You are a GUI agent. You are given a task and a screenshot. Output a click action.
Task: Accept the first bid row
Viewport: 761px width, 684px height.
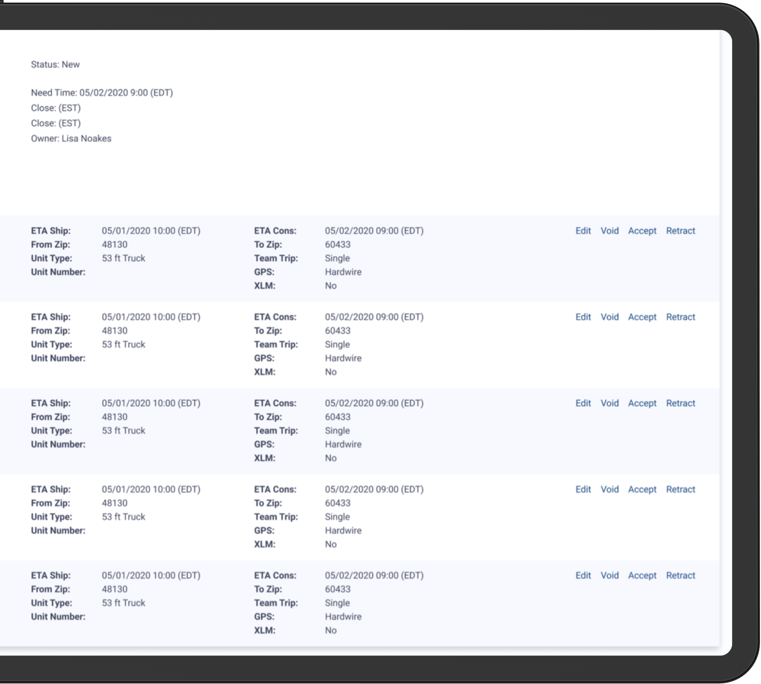(x=642, y=231)
